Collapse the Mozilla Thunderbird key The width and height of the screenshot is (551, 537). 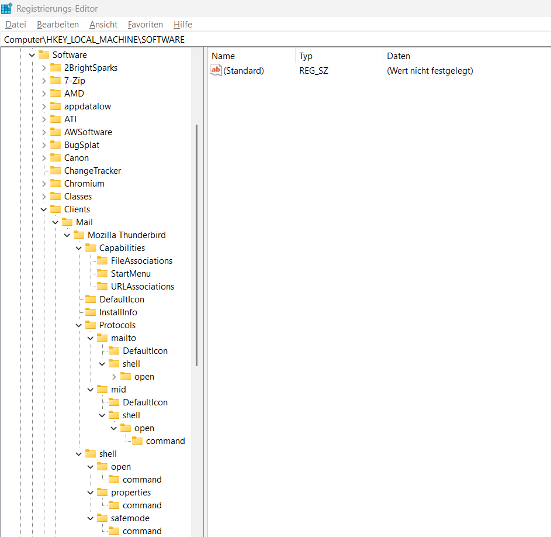67,235
